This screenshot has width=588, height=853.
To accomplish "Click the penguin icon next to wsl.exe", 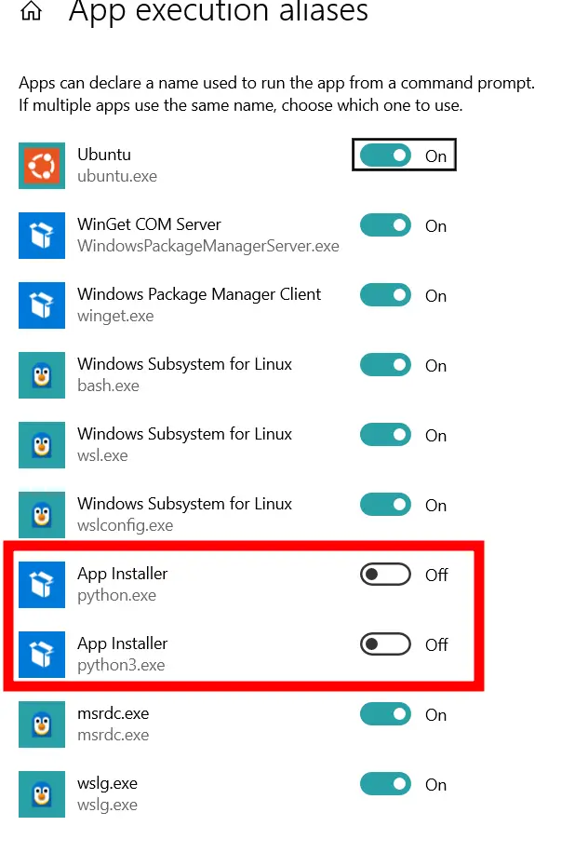I will 42,445.
